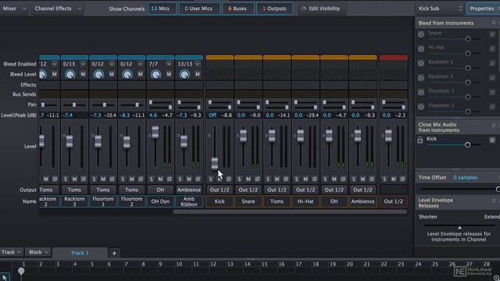Mute bleed on OH Dyn channel

169,74
